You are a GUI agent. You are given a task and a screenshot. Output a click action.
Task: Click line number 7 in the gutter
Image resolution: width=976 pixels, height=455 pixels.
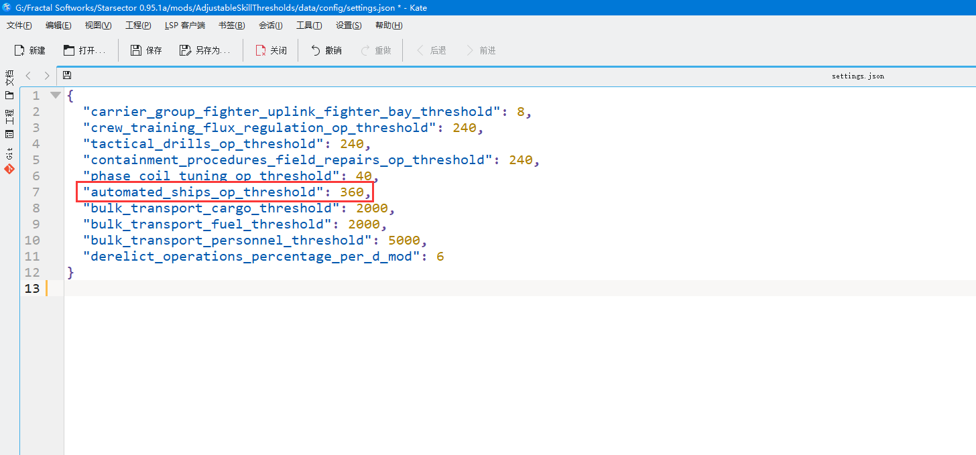(36, 192)
